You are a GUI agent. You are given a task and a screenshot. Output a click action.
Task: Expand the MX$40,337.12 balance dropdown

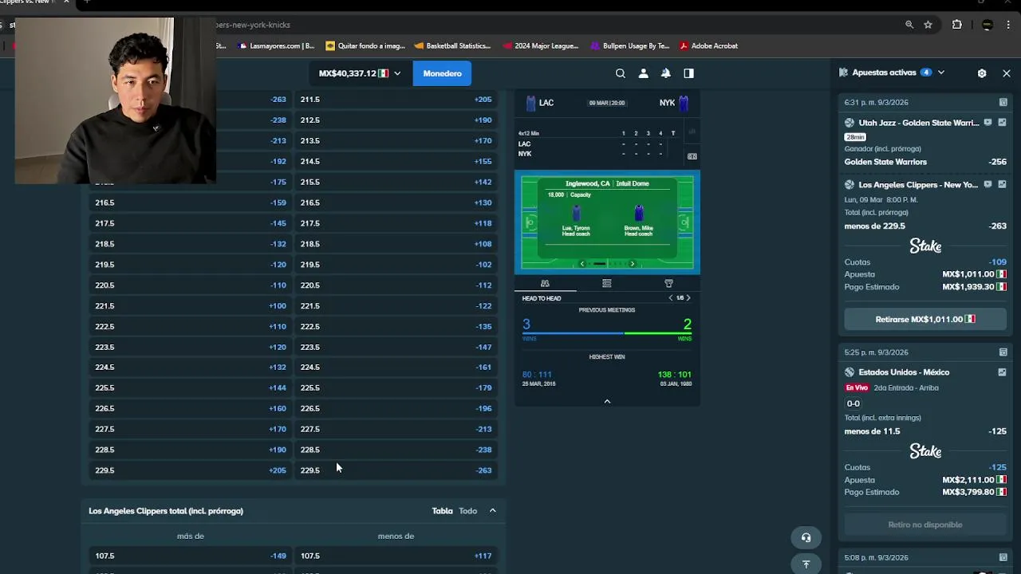(360, 73)
